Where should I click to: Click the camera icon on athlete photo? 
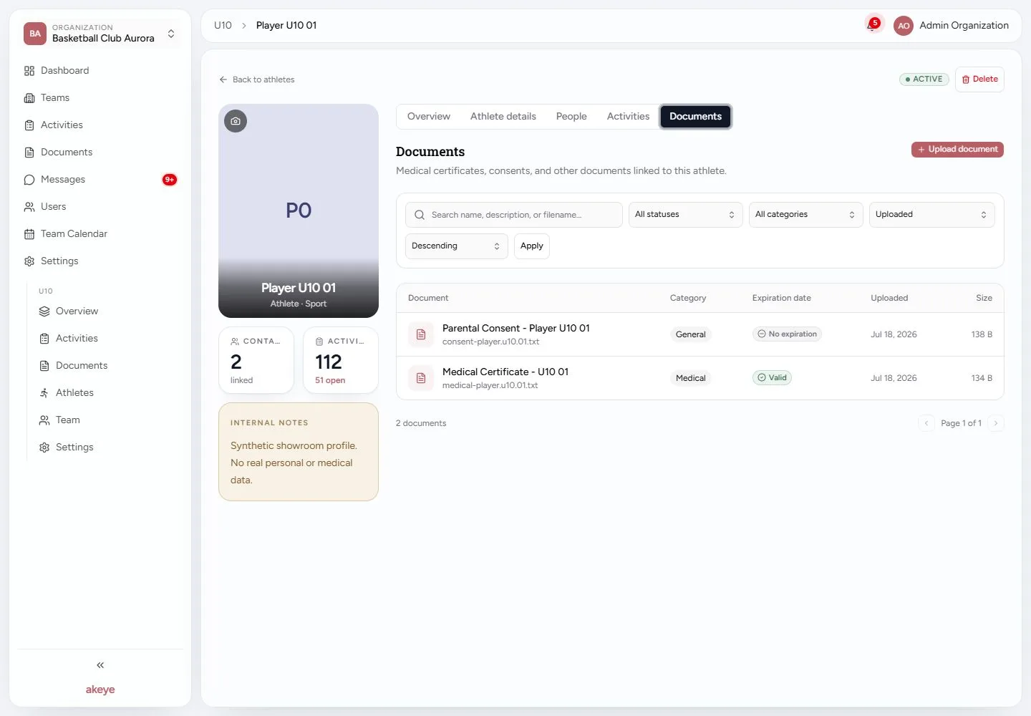pyautogui.click(x=236, y=121)
